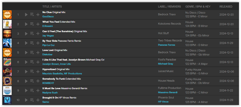Click Funky House genre for Somebody To Funk

pyautogui.click(x=193, y=79)
